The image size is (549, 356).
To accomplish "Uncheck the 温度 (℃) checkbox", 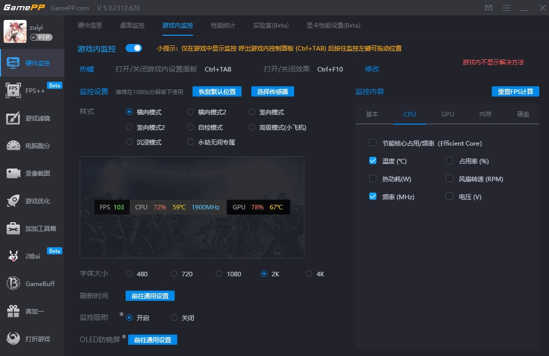I will point(373,160).
